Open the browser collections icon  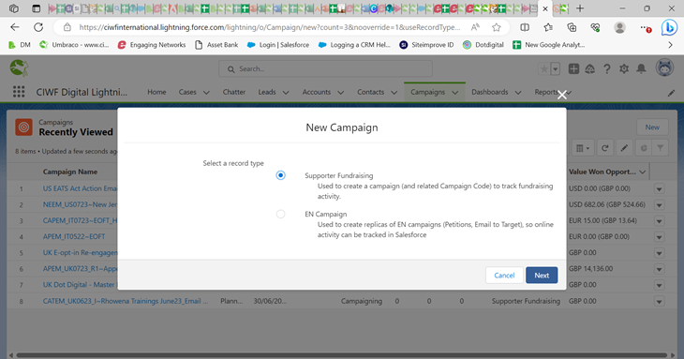[x=572, y=27]
